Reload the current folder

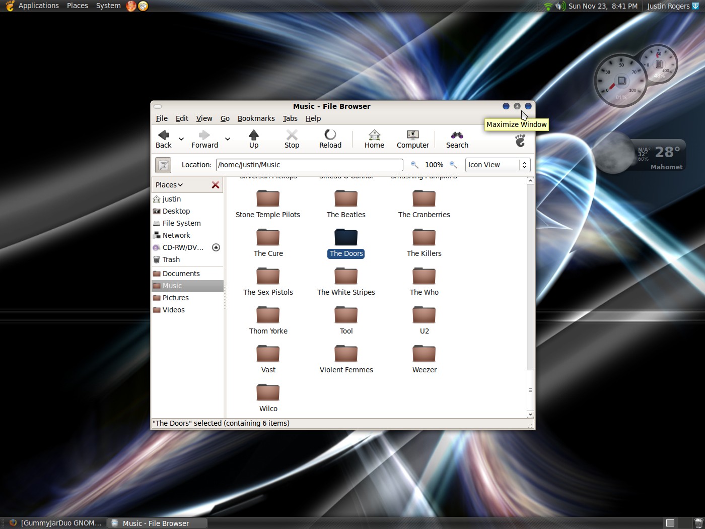[x=330, y=139]
